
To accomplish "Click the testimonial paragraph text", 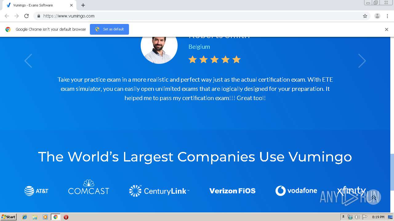I will (x=195, y=89).
